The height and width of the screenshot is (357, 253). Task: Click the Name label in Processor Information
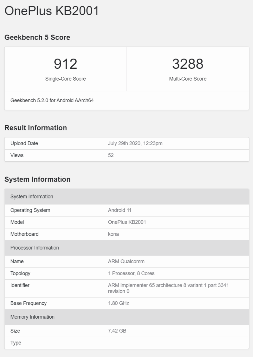pos(17,262)
